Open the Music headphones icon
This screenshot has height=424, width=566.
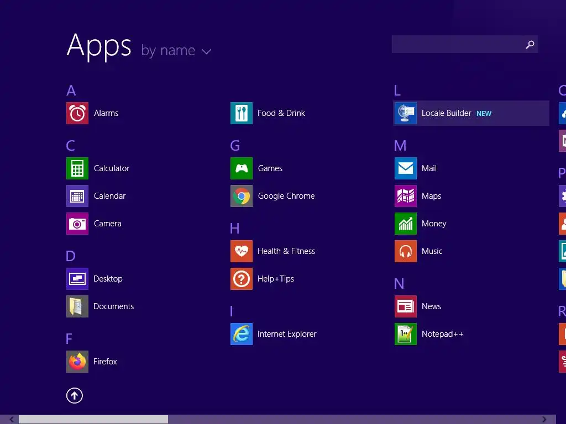pyautogui.click(x=406, y=251)
